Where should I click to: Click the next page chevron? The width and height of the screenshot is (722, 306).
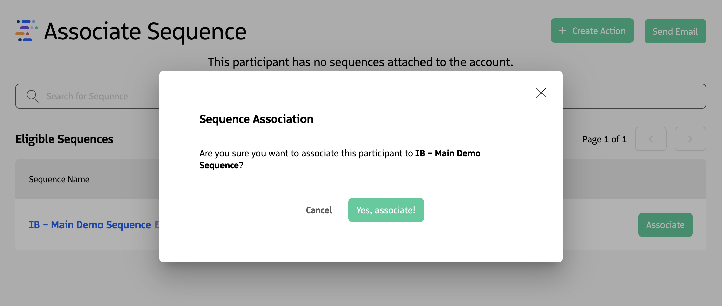pos(690,139)
